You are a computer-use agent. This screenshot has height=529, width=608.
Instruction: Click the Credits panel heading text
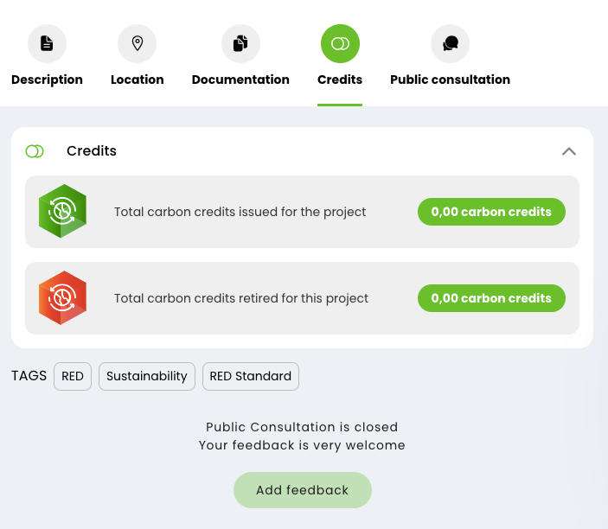[92, 150]
